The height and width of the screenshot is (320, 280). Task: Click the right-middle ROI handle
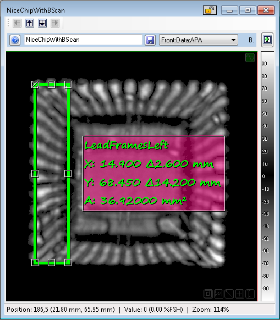(68, 173)
